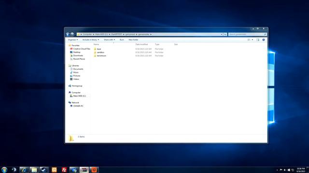The height and width of the screenshot is (173, 309).
Task: Select the sandbox folder
Action: [100, 52]
